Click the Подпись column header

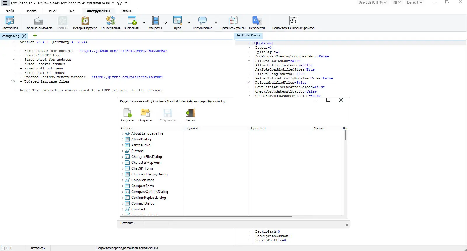coord(216,128)
